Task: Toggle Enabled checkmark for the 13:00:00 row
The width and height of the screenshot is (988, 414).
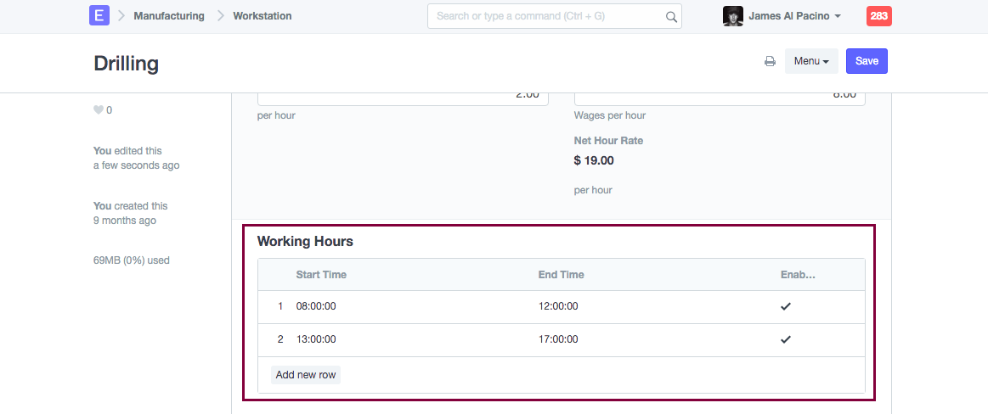Action: 786,339
